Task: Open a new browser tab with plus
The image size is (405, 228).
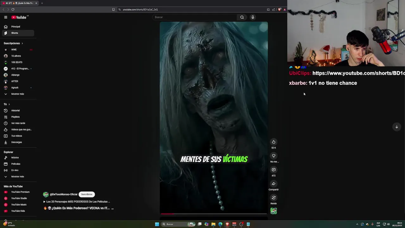Action: pos(42,3)
